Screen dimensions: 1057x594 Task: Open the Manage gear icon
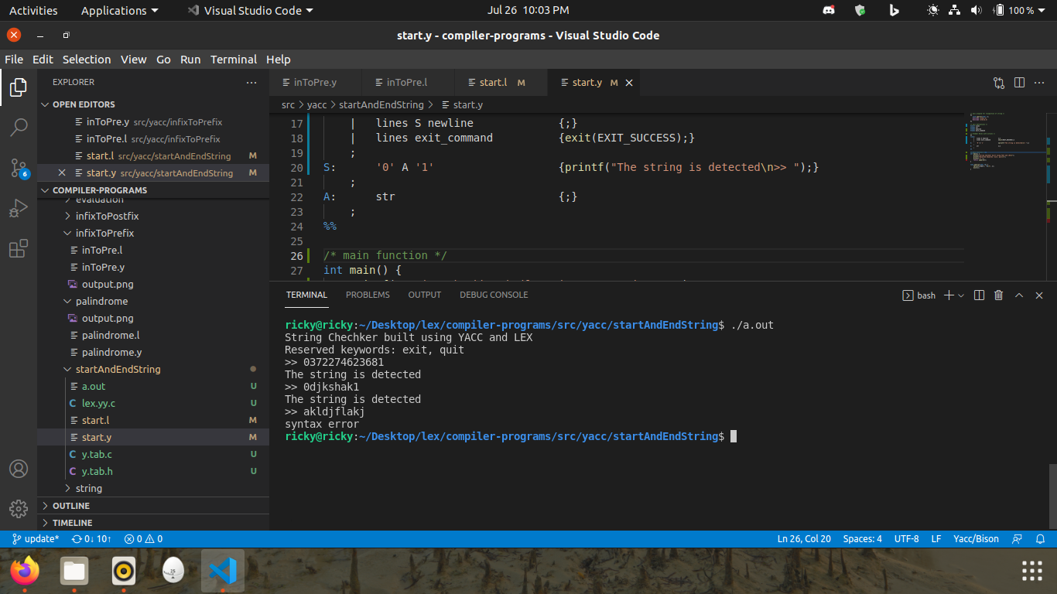pos(19,508)
